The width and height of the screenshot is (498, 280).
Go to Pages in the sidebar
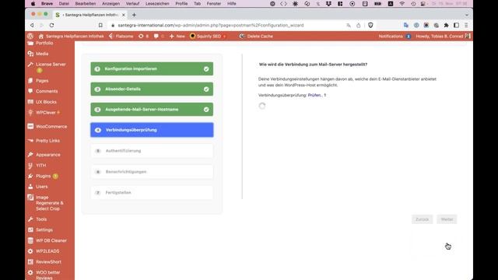[42, 81]
